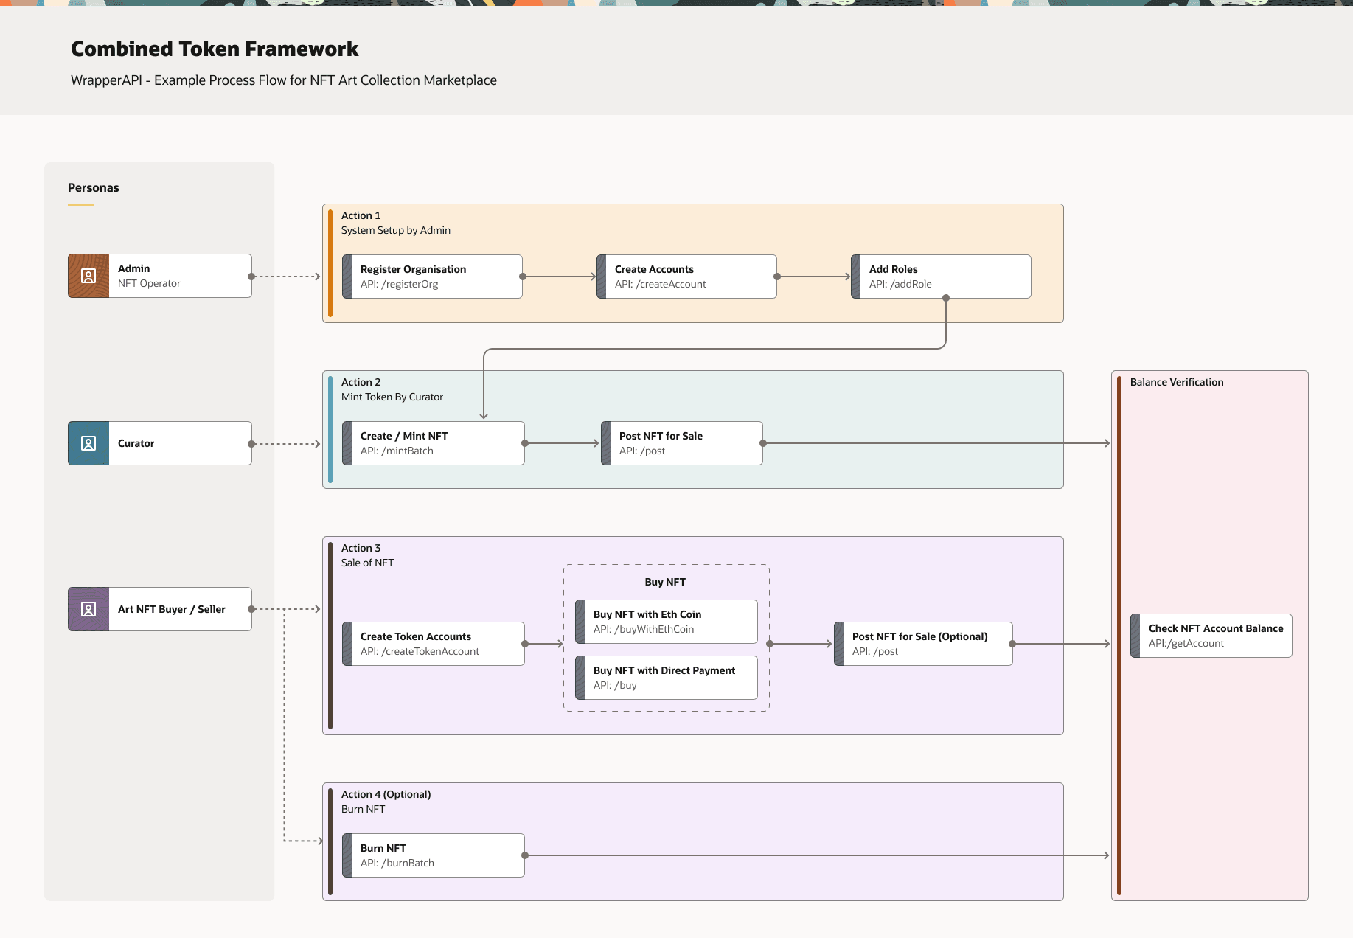Click the Create Token Accounts step box

click(434, 644)
